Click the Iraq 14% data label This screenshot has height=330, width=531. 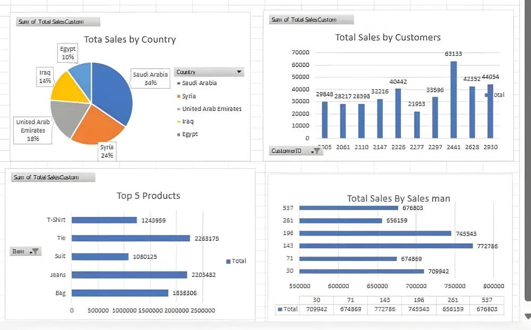pos(45,76)
